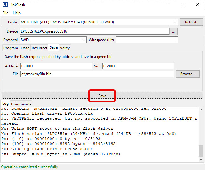The height and width of the screenshot is (170, 205).
Task: Switch to the Commands tab
Action: [x=21, y=104]
